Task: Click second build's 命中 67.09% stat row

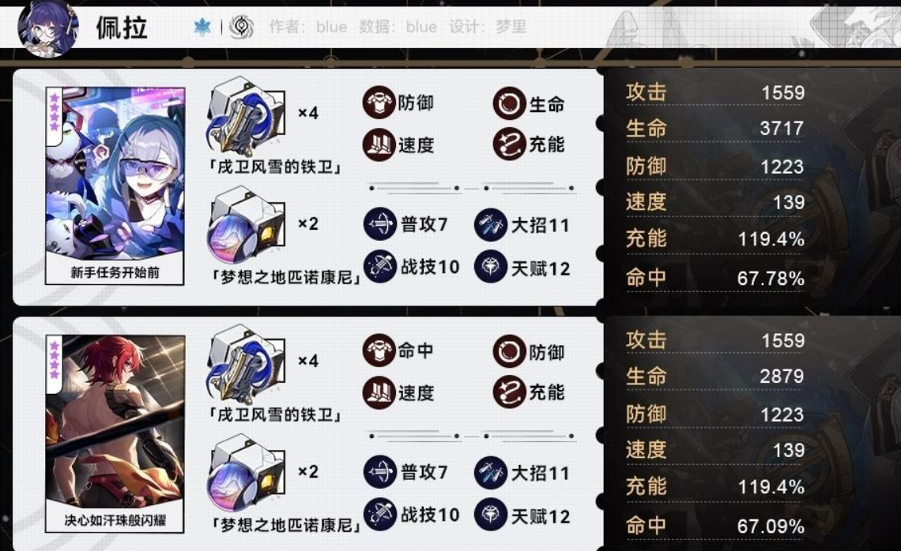Action: point(715,526)
